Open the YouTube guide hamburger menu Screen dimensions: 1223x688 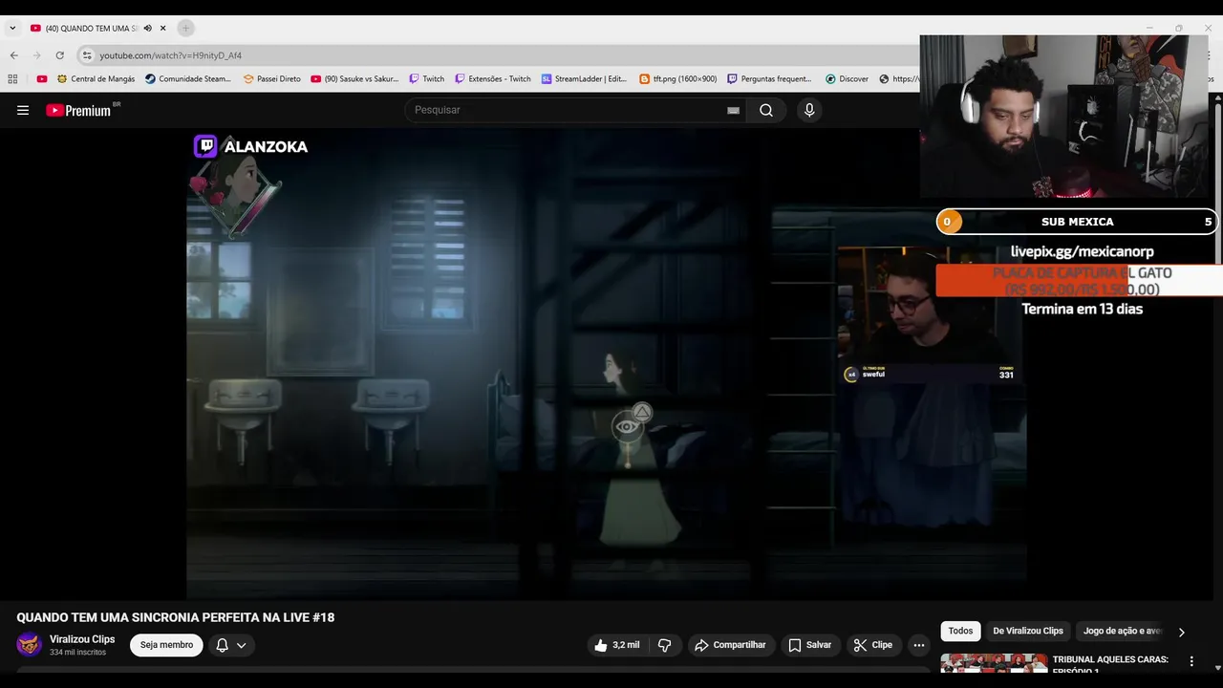point(23,110)
